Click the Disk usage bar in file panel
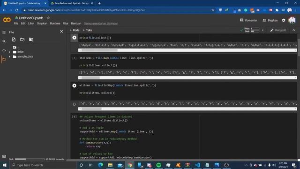This screenshot has width=300, height=169. click(30, 159)
